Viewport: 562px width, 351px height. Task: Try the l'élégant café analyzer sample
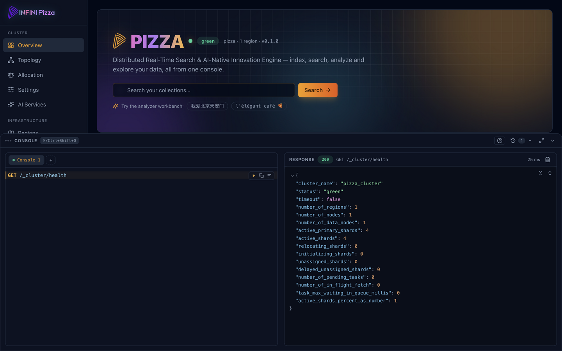point(259,106)
